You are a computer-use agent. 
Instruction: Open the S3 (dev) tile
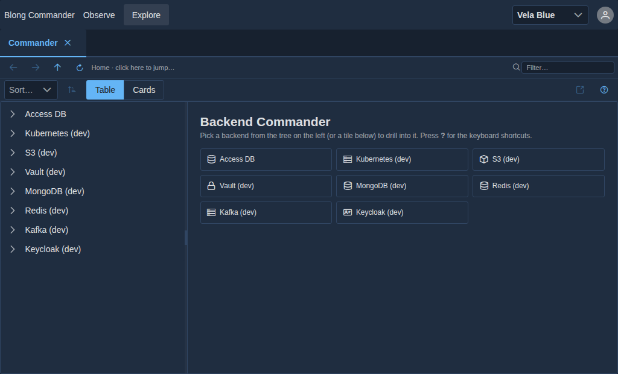pyautogui.click(x=538, y=159)
